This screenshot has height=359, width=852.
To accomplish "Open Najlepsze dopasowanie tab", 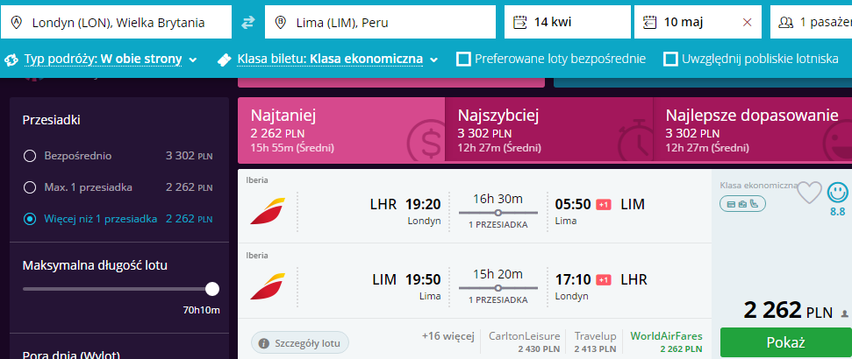I will pos(753,130).
